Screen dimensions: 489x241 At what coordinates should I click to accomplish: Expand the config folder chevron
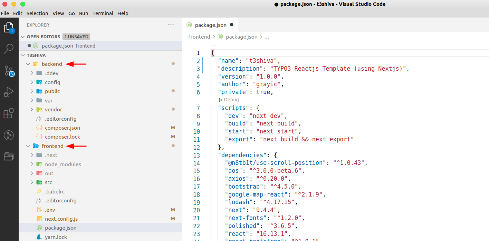tap(32, 82)
